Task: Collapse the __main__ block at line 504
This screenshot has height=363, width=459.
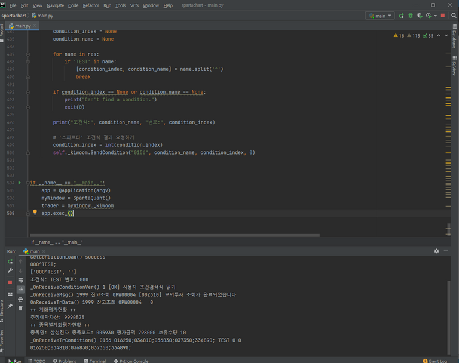Action: click(x=28, y=183)
